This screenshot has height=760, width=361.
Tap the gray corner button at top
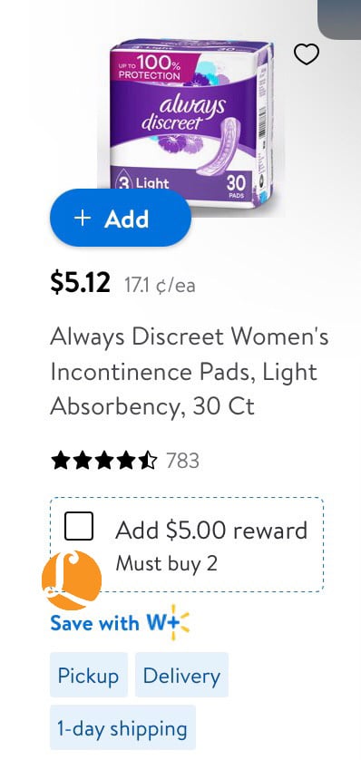tap(339, 19)
